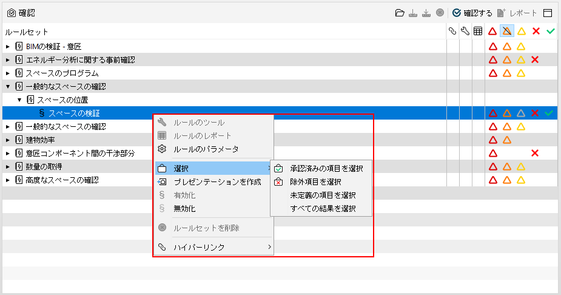
Task: Click red triangle in 高度なスペースの確認 row
Action: click(493, 180)
